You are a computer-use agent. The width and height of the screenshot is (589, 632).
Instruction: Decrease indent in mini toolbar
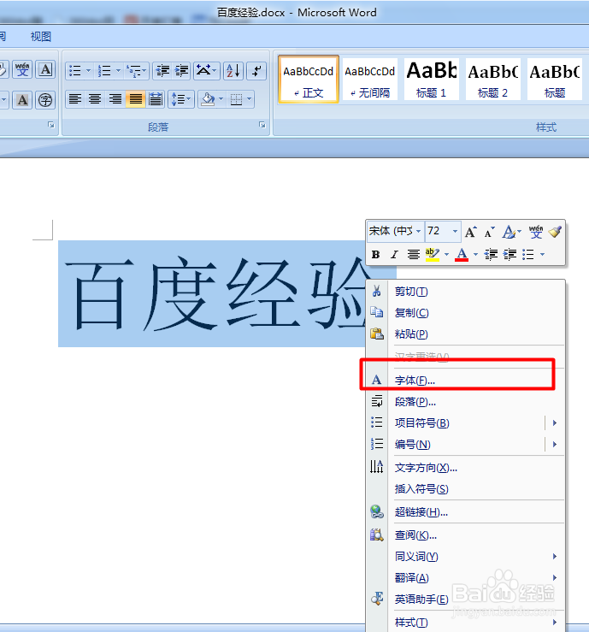[491, 254]
